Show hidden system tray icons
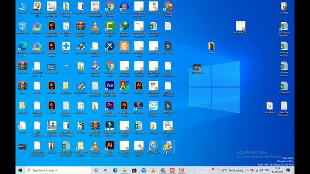Image resolution: width=310 pixels, height=174 pixels. click(x=248, y=170)
